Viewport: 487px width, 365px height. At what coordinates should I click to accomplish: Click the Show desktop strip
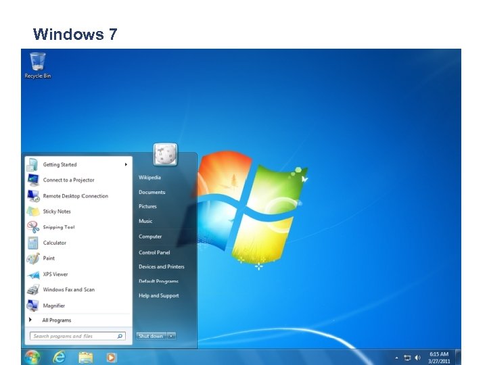coord(458,358)
